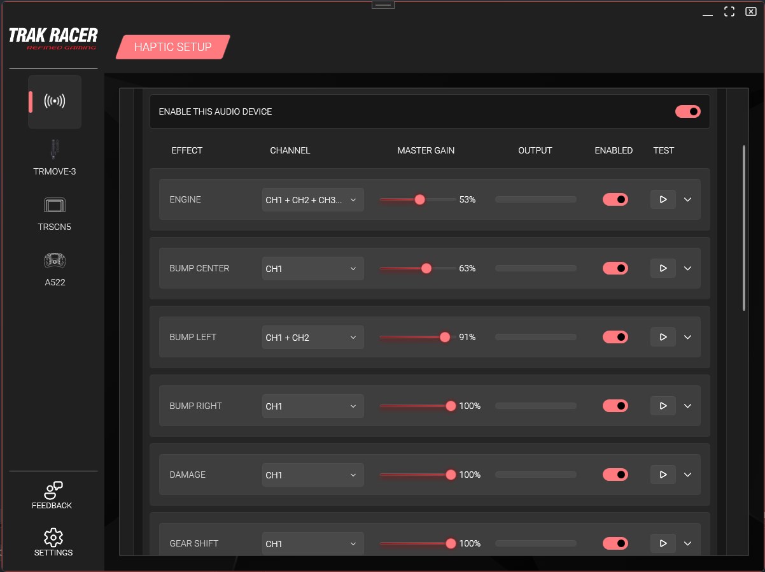This screenshot has width=765, height=572.
Task: Open the Engine channel dropdown
Action: point(313,199)
